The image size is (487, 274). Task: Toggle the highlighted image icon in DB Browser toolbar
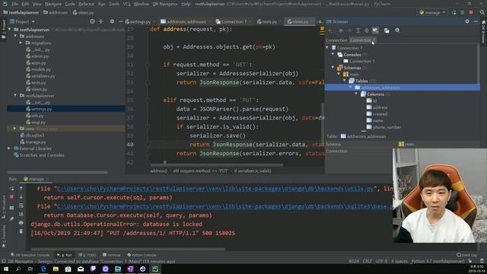click(375, 30)
